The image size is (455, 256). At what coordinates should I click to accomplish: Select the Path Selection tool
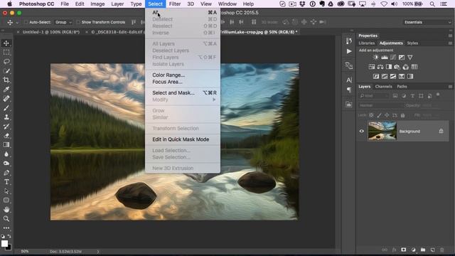pos(6,191)
